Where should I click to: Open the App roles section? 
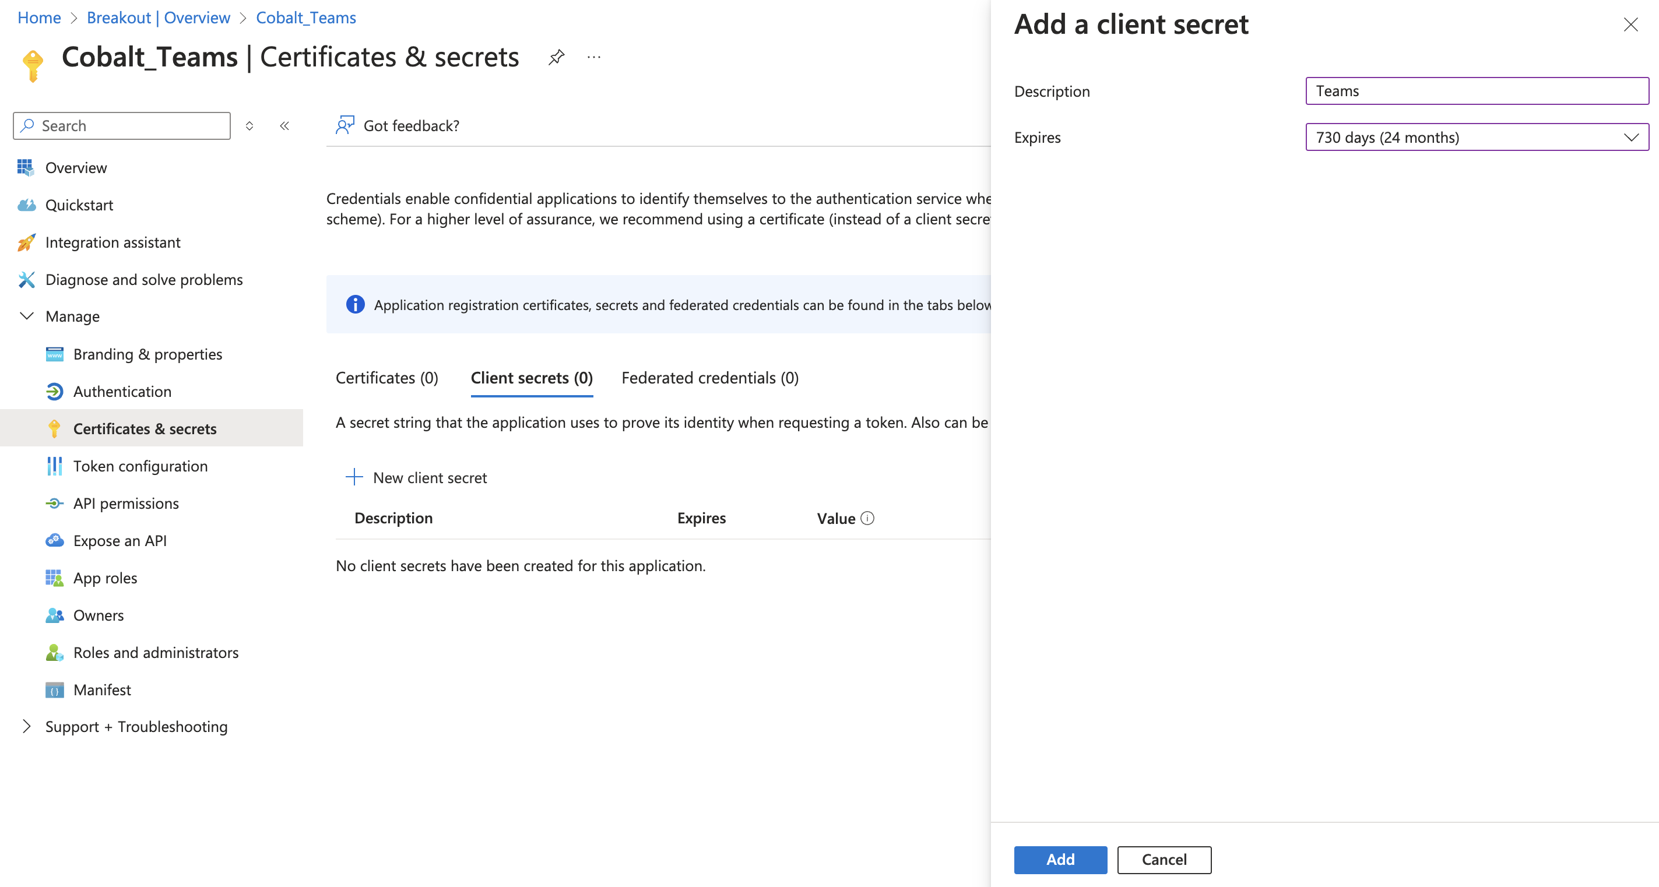click(104, 578)
